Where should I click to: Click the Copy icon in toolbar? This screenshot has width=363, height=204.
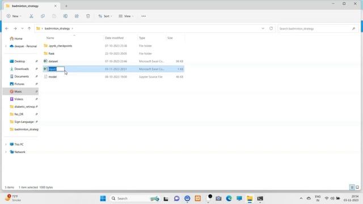[43, 16]
